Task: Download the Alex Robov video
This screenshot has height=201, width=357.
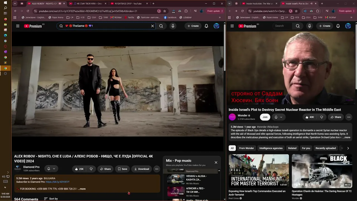Action: click(x=142, y=169)
